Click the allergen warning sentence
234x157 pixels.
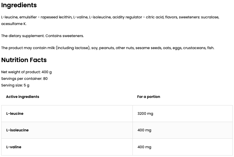tap(108, 48)
